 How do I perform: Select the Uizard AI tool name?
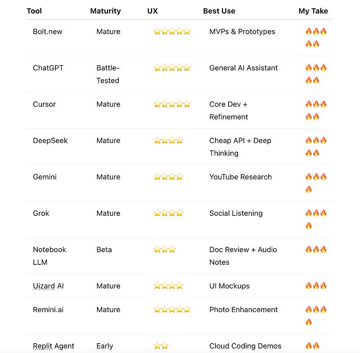click(x=48, y=286)
